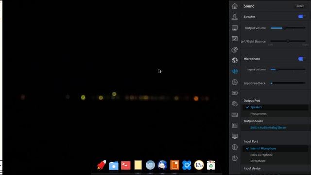Viewport: 311px width, 175px height.
Task: Open Network globe icon in sidebar
Action: (234, 60)
